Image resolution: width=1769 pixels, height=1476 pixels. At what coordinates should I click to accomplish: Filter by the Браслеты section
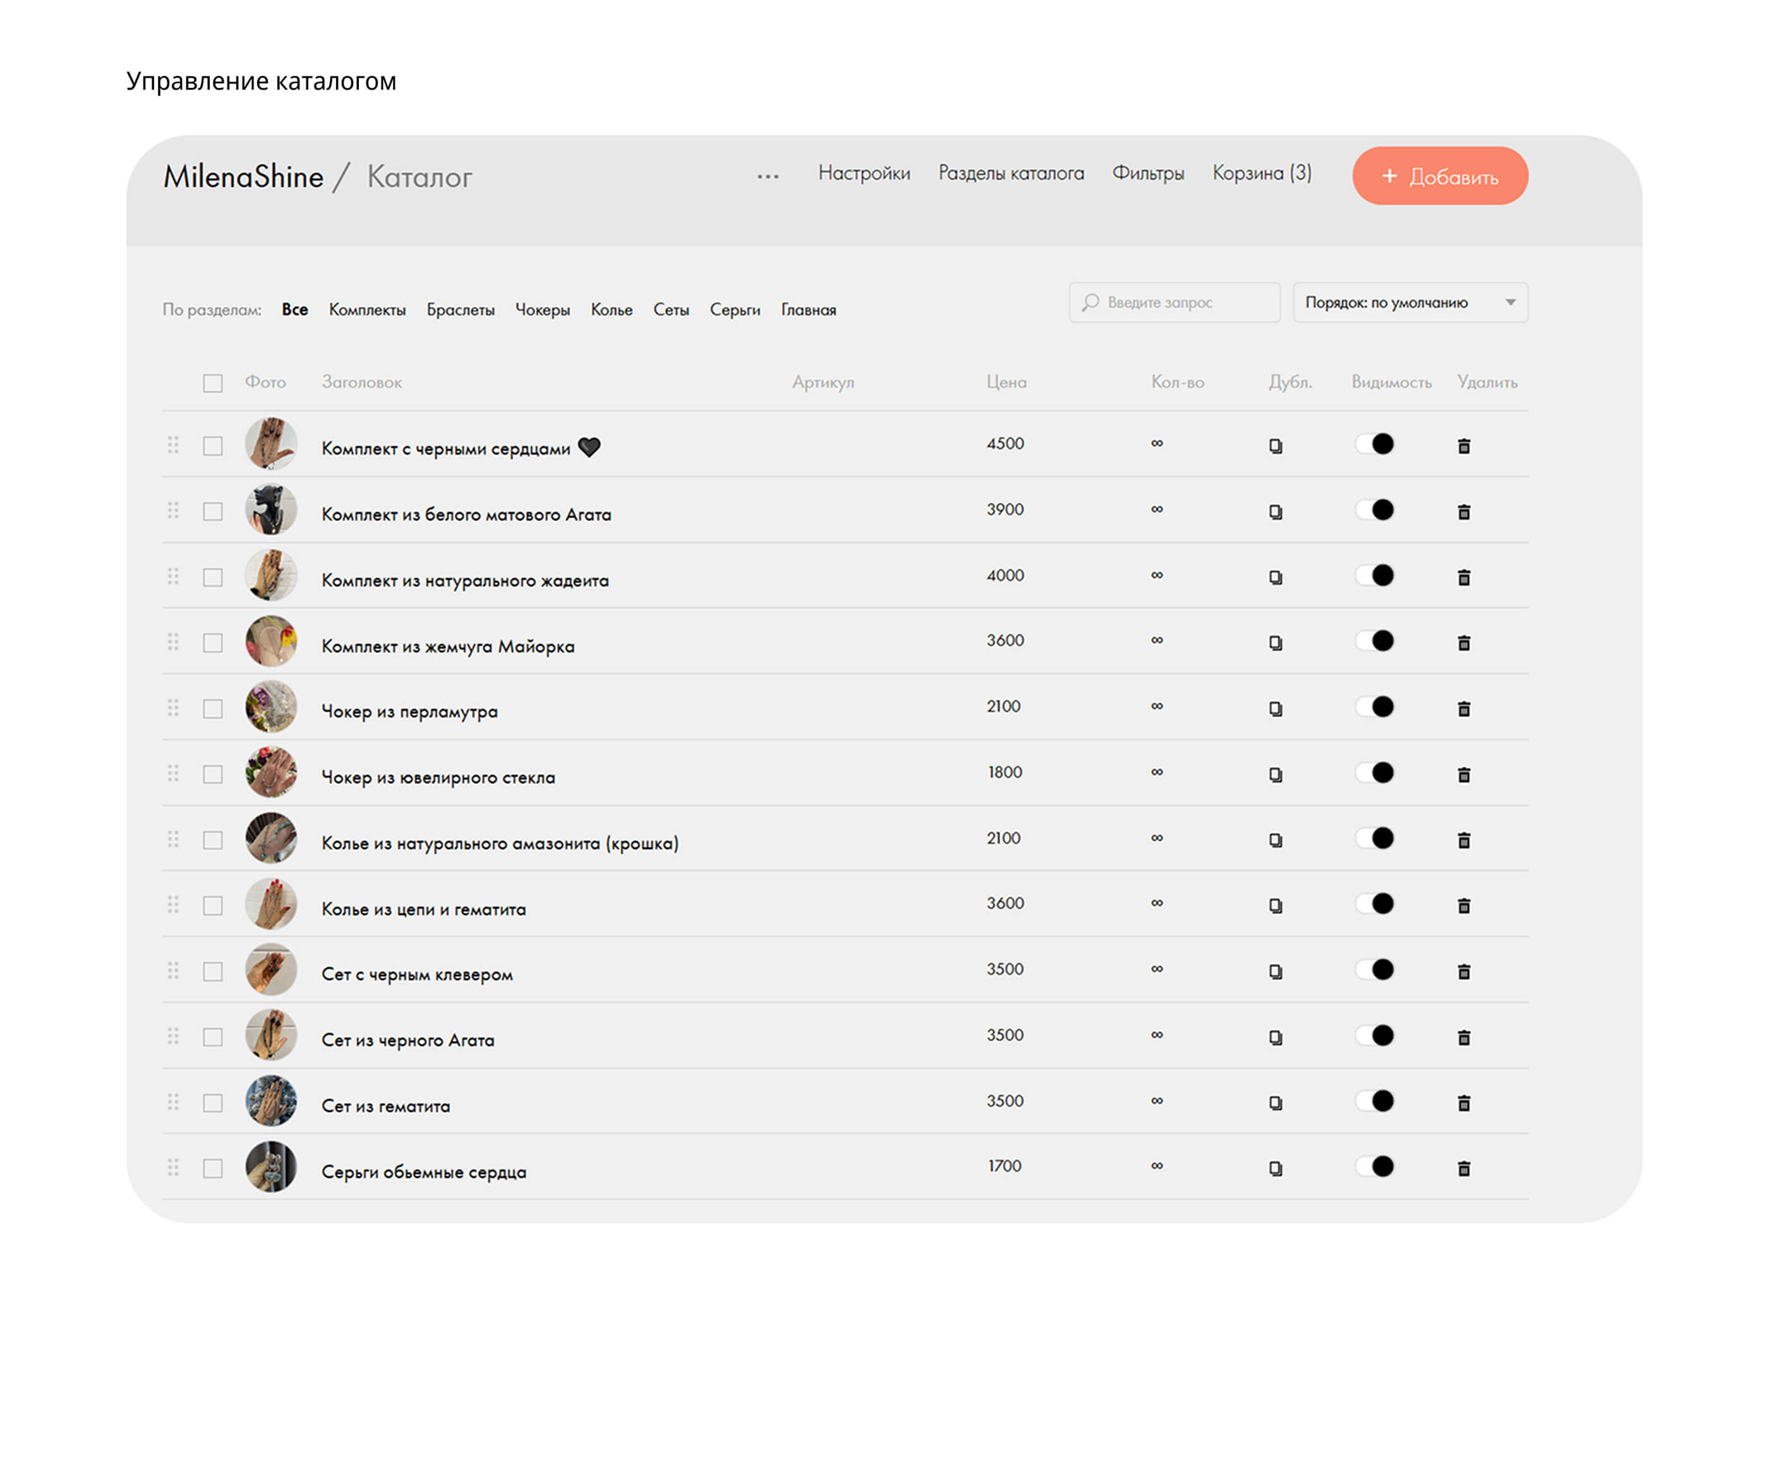[x=460, y=310]
